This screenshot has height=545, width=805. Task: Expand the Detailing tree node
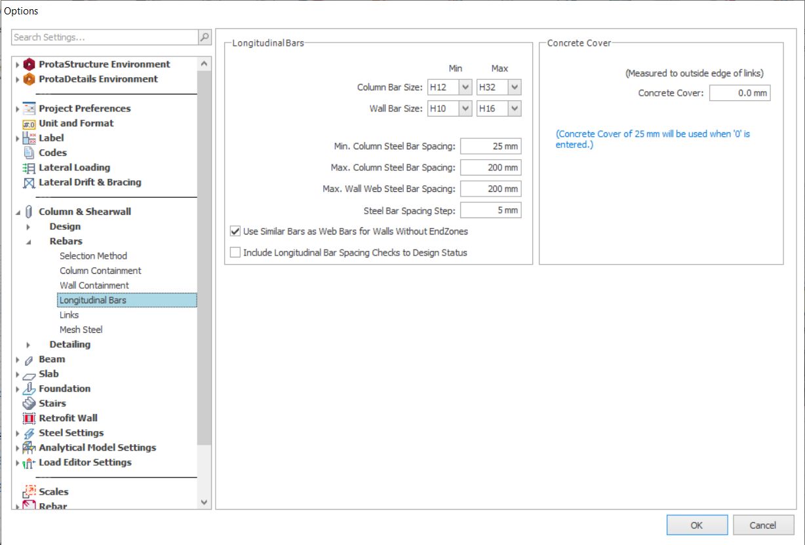28,345
